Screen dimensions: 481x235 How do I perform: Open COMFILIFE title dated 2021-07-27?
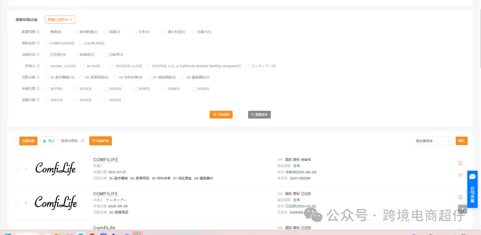106,160
